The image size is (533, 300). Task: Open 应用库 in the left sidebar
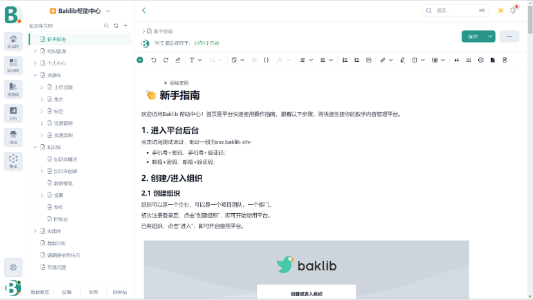pos(14,41)
